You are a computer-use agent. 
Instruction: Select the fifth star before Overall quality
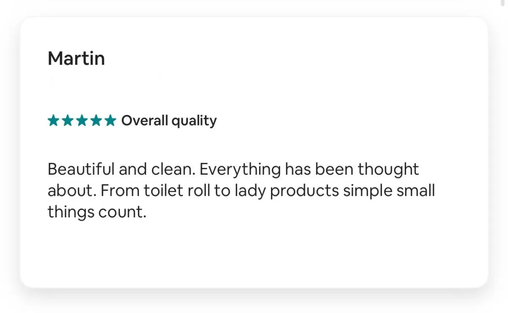point(110,121)
